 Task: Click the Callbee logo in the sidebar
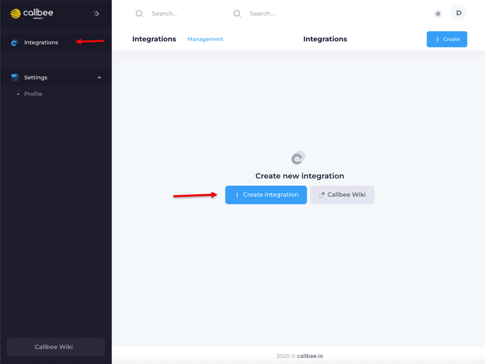click(32, 13)
